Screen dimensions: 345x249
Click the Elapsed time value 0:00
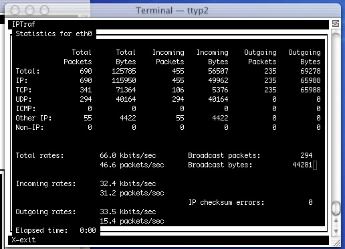coord(88,230)
